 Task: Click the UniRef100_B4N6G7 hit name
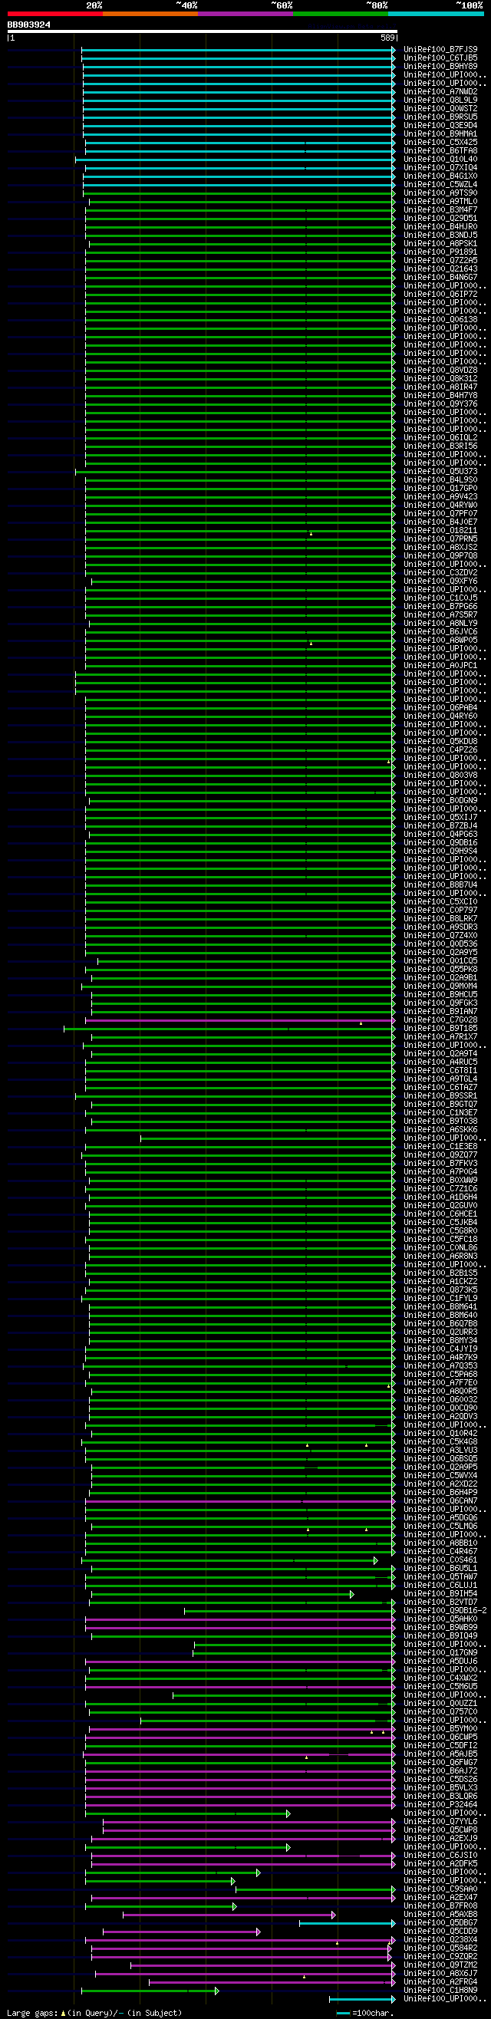[440, 278]
